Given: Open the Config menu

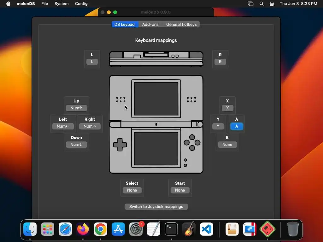Looking at the screenshot, I should point(81,4).
